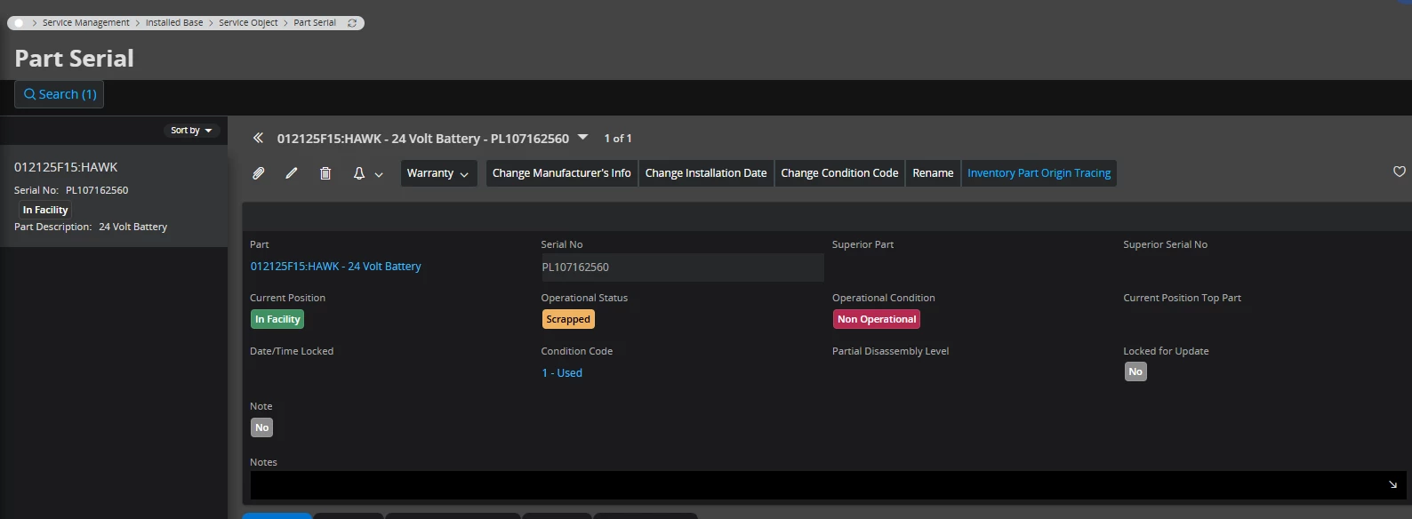Click the edit pencil icon
This screenshot has height=519, width=1412.
(292, 173)
